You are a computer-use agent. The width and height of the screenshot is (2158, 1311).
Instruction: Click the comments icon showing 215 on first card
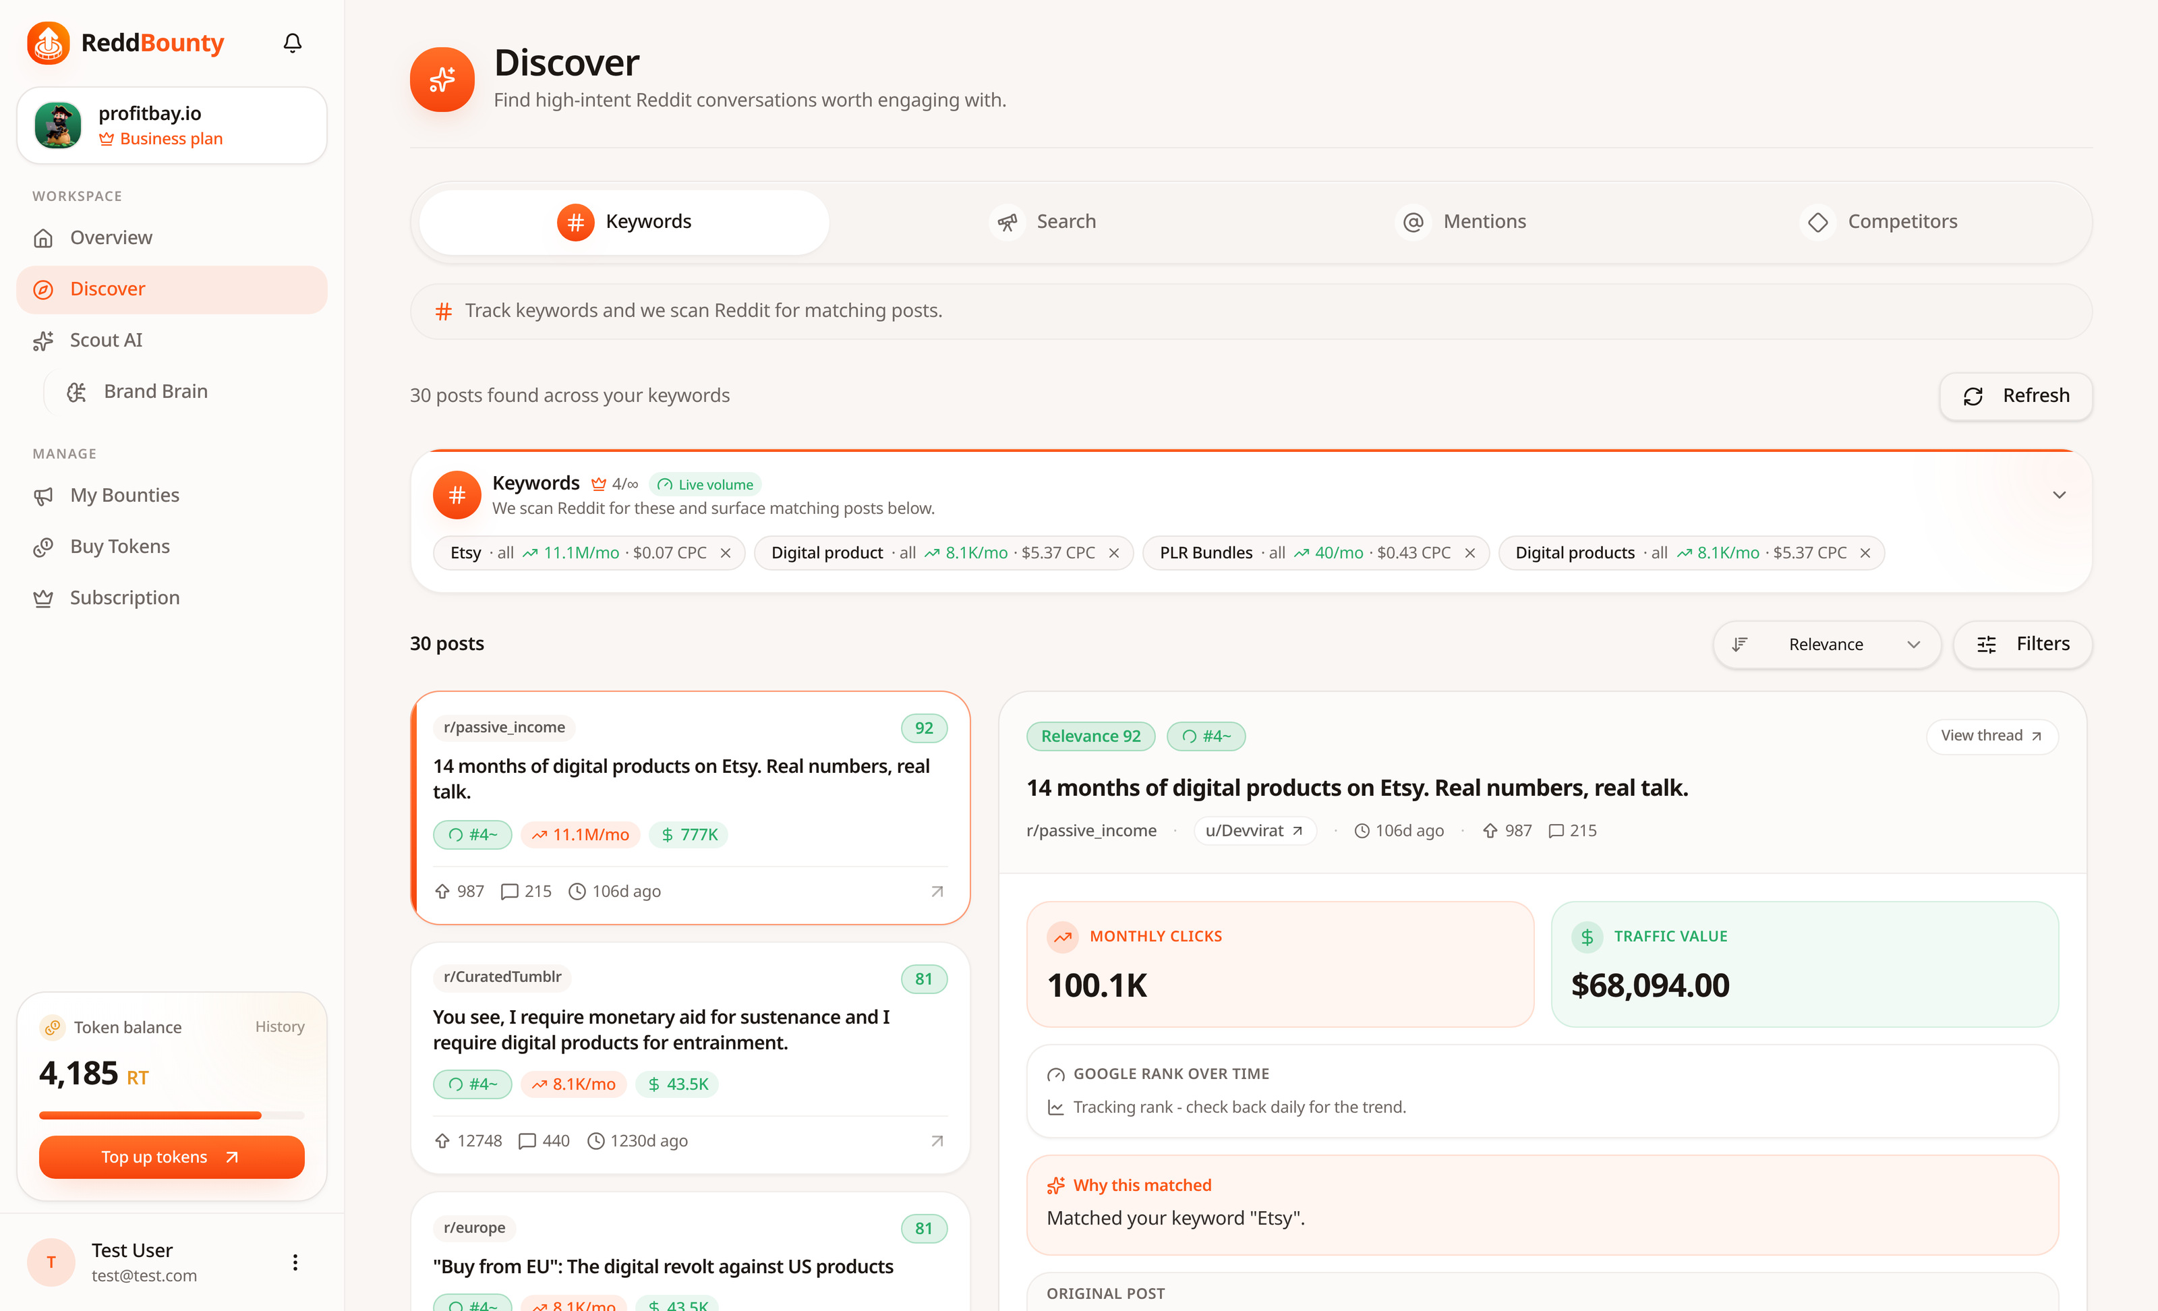510,892
